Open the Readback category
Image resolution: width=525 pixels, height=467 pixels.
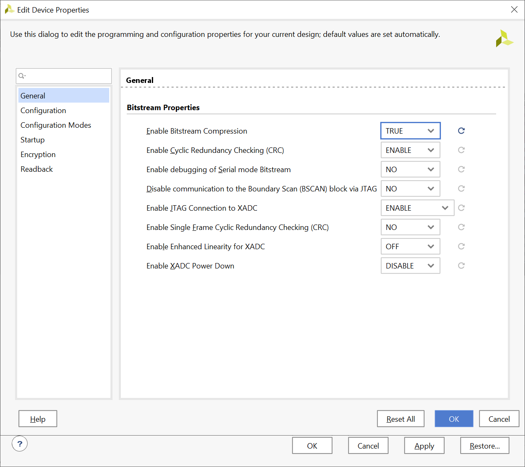click(x=64, y=169)
